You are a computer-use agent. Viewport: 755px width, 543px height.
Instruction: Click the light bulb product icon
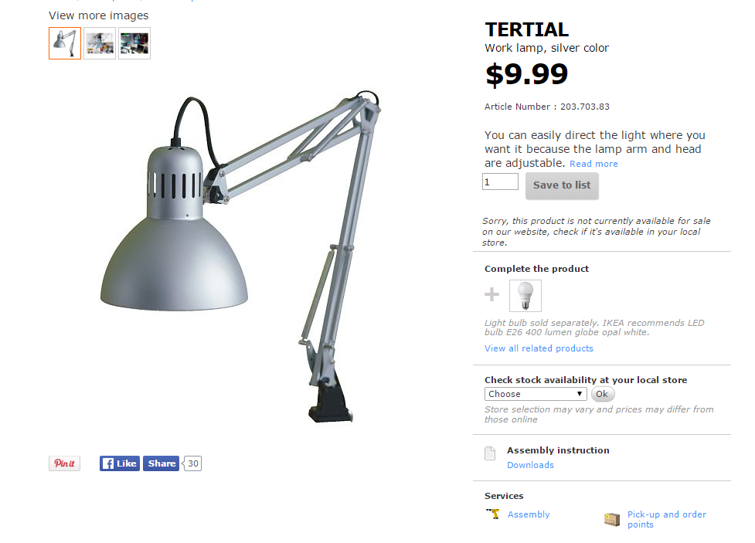525,296
